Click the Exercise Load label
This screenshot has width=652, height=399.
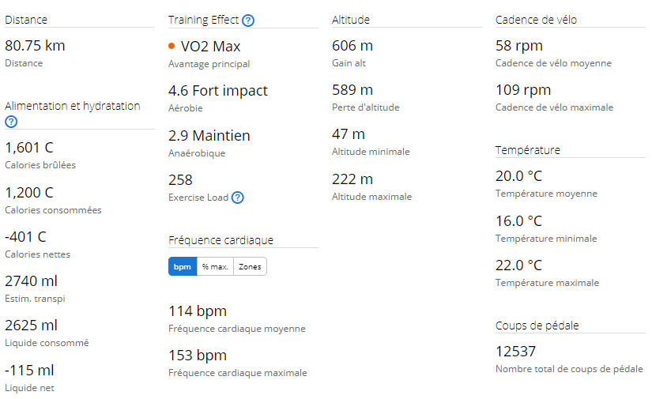point(198,198)
